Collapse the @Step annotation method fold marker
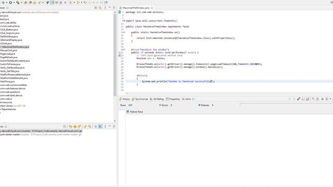 tap(124, 50)
